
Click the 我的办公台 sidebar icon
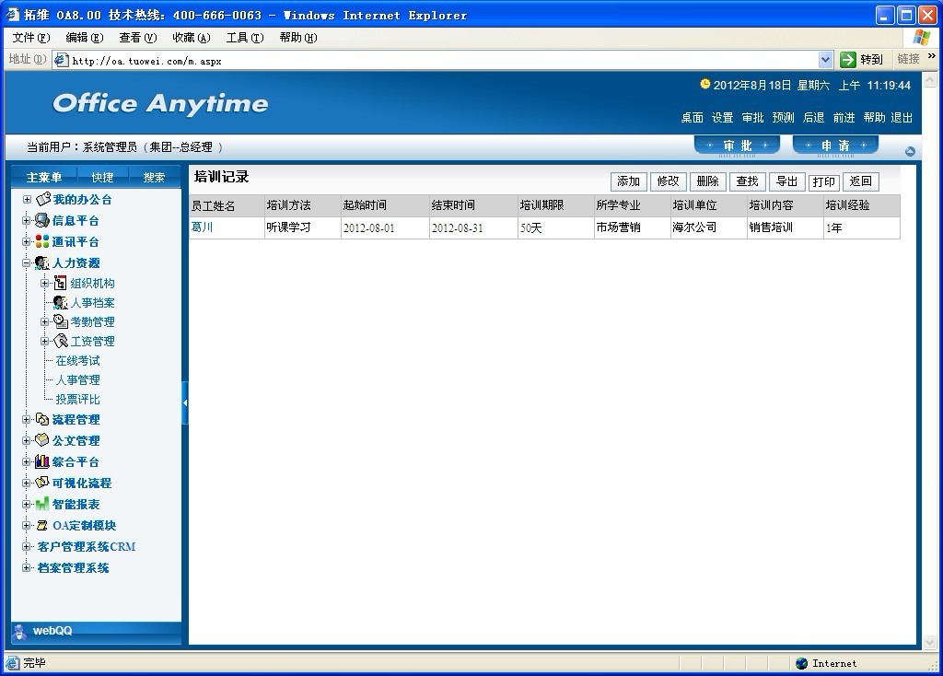42,199
